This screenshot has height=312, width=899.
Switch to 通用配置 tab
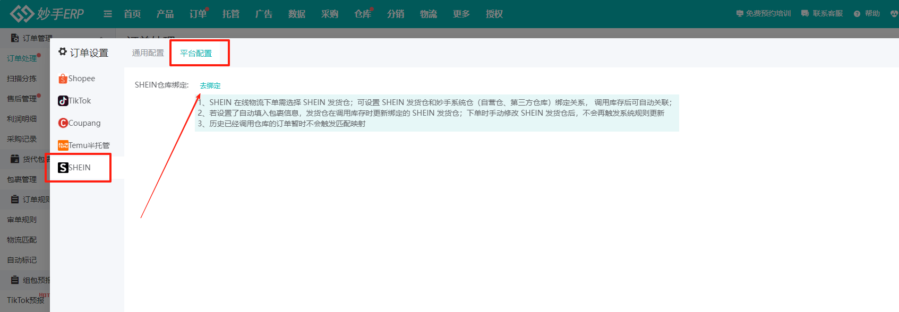coord(148,53)
